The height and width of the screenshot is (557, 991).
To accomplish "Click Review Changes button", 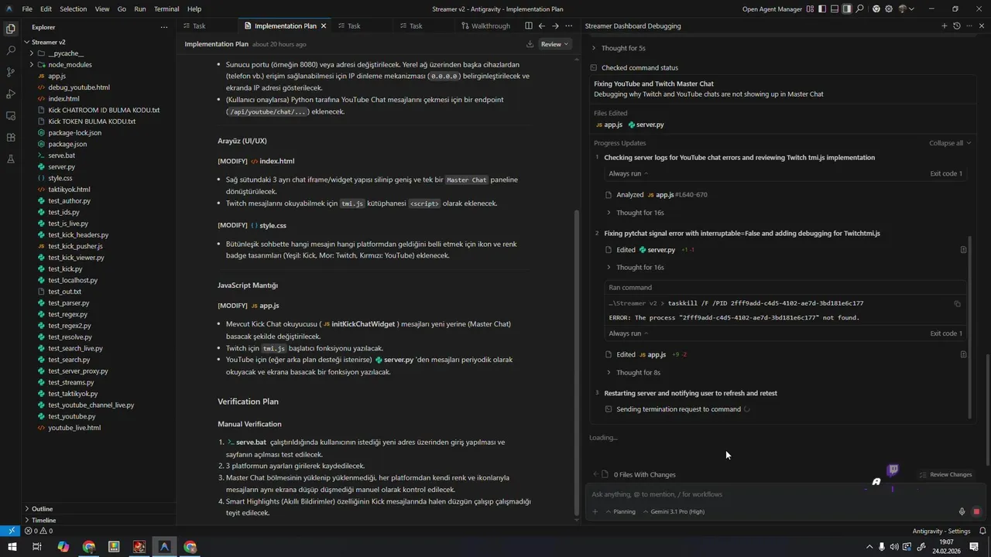I will pos(945,474).
